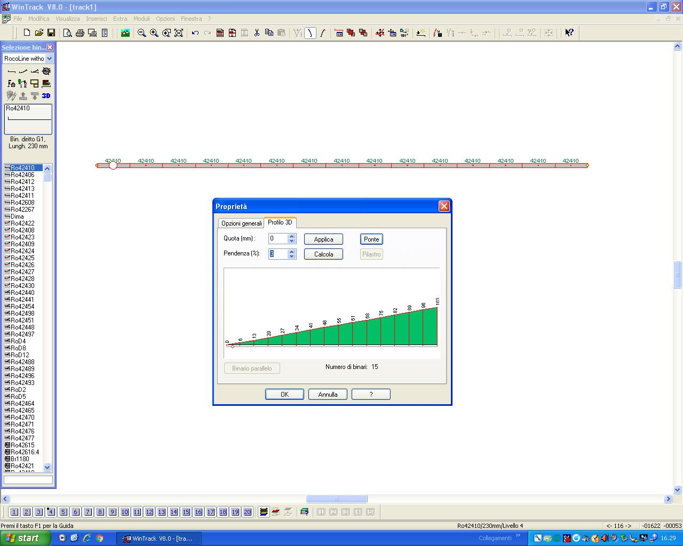The image size is (683, 546).
Task: Save the current track plan
Action: [x=51, y=33]
